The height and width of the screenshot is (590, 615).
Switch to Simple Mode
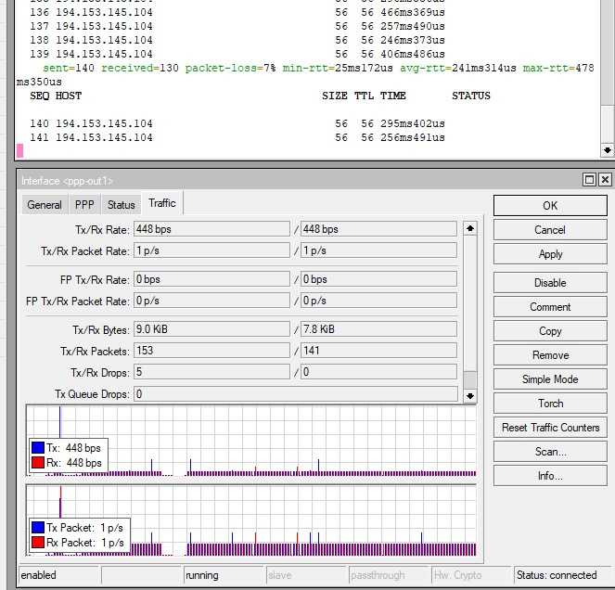coord(550,379)
